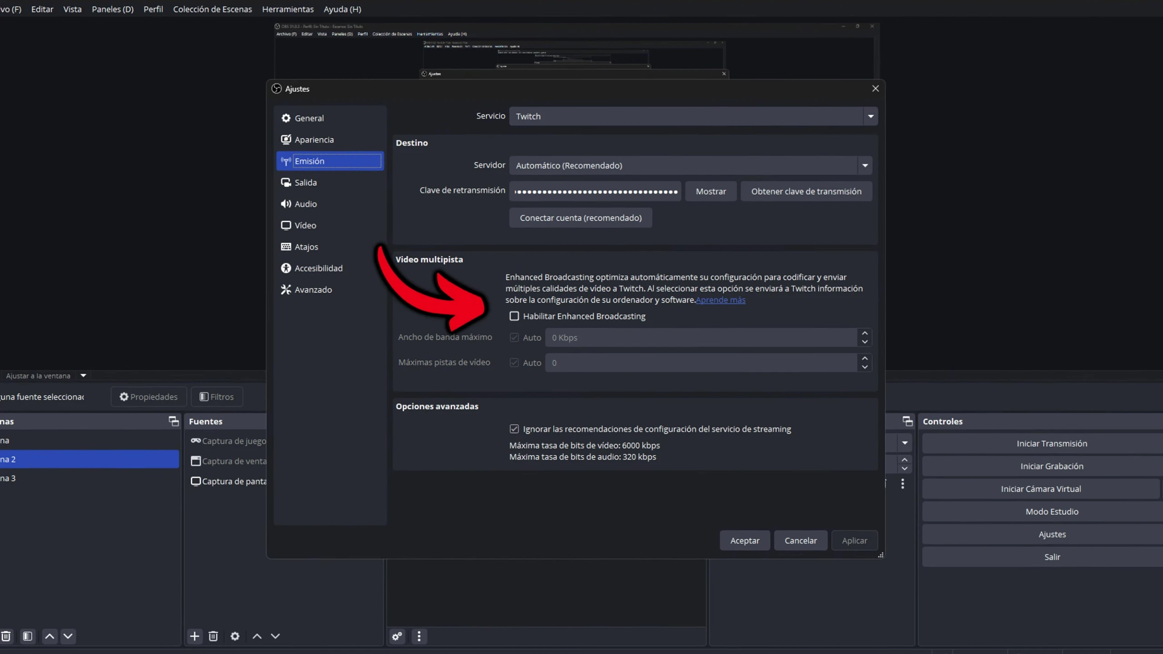Open the Salida settings section
The height and width of the screenshot is (654, 1163).
click(330, 182)
